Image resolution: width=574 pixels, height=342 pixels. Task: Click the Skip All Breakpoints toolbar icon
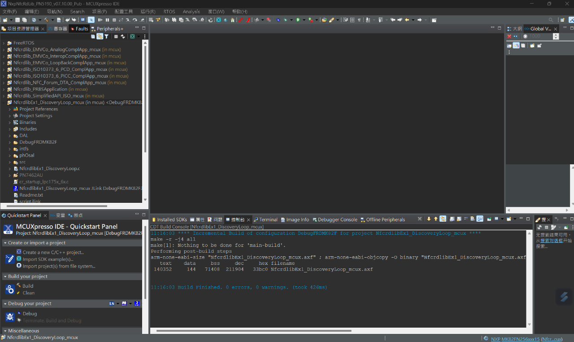90,20
